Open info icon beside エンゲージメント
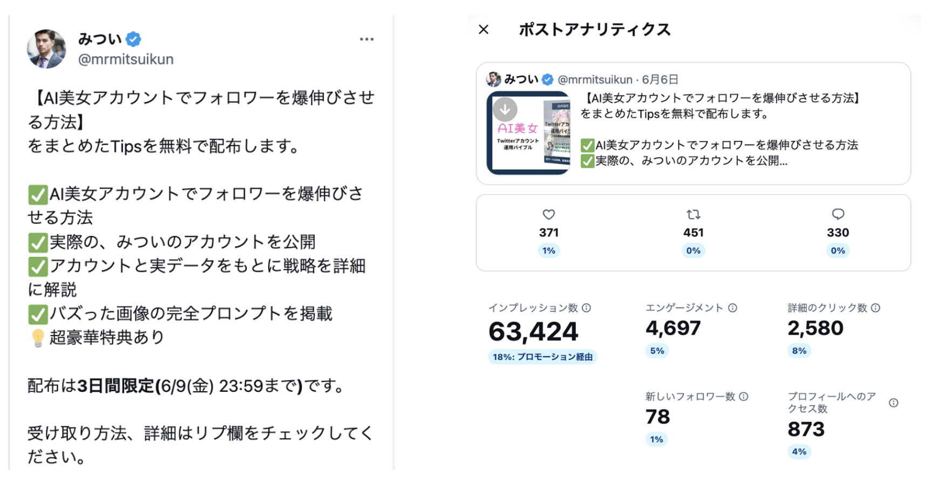 coord(732,308)
